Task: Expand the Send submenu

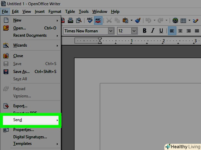Action: pyautogui.click(x=31, y=120)
